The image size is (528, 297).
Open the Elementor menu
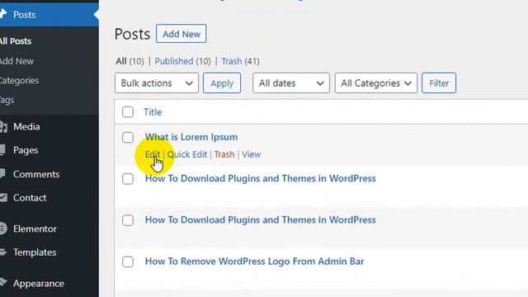35,229
